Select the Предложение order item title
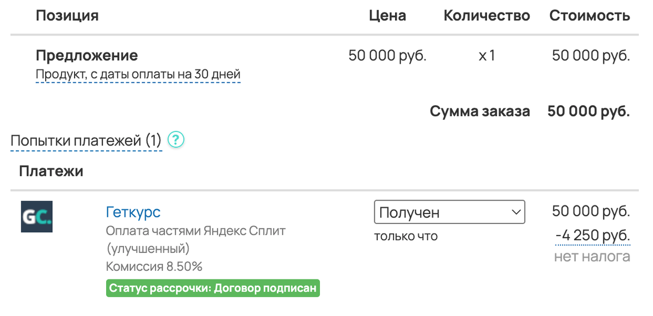 tap(87, 55)
